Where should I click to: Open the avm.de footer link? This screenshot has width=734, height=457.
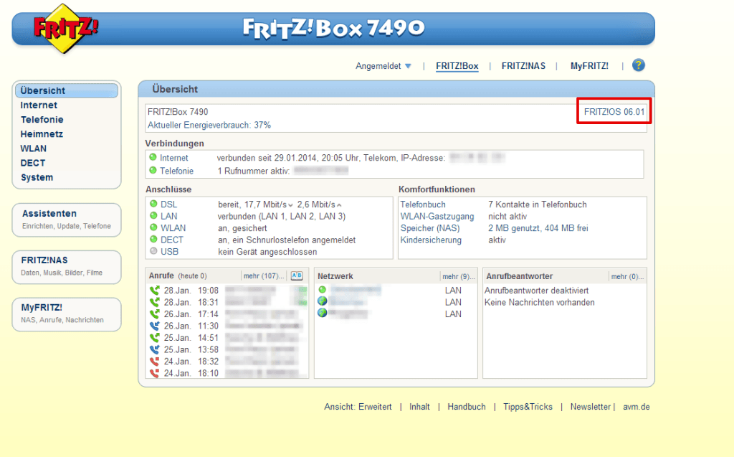pos(637,407)
